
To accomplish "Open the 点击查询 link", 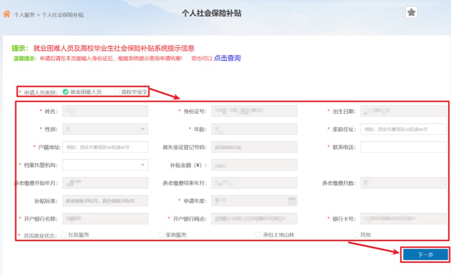I will [227, 58].
